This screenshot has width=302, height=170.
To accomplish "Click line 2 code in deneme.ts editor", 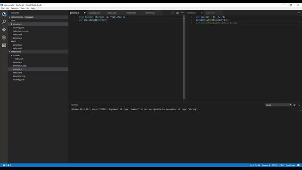I will tap(93, 20).
